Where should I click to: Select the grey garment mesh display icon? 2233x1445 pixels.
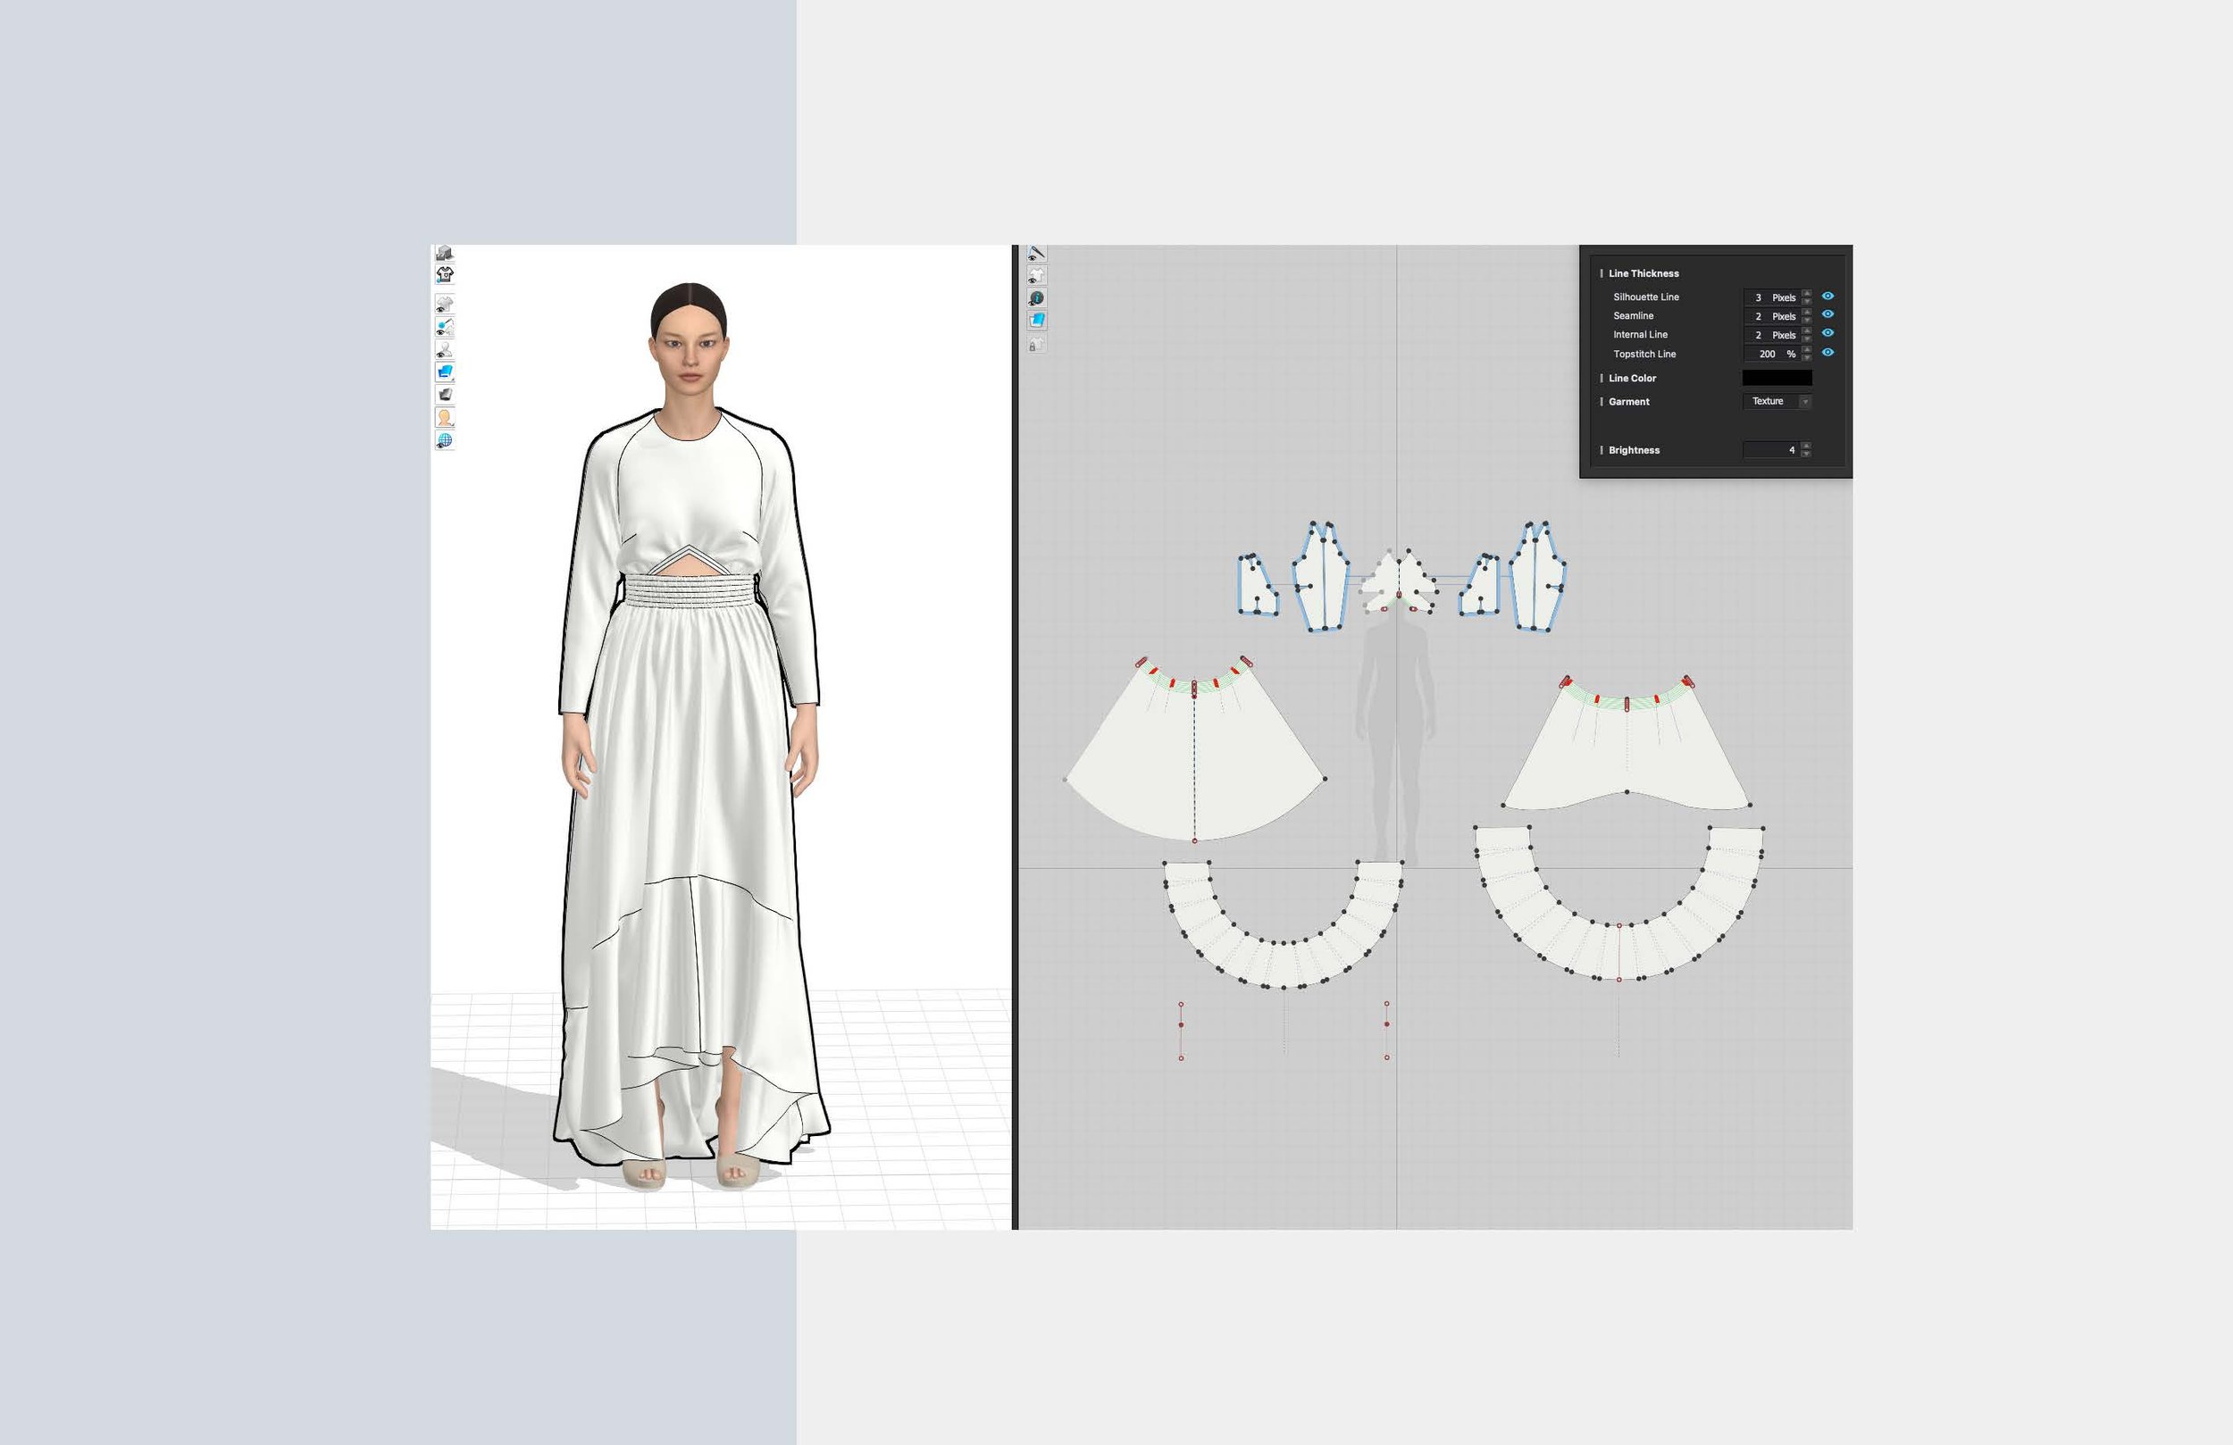[x=445, y=394]
